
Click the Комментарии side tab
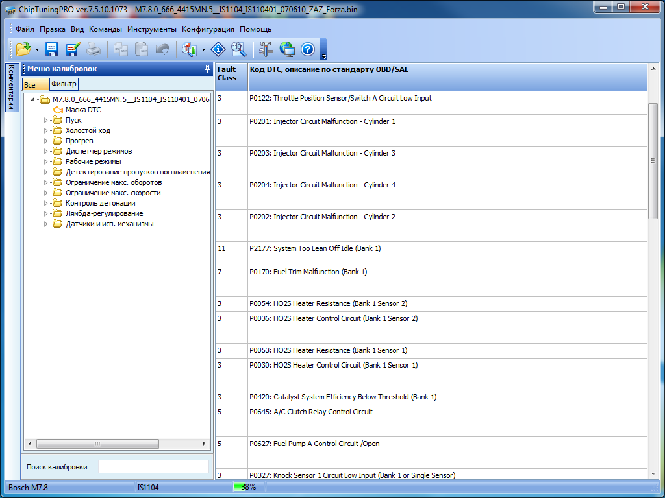[x=11, y=88]
